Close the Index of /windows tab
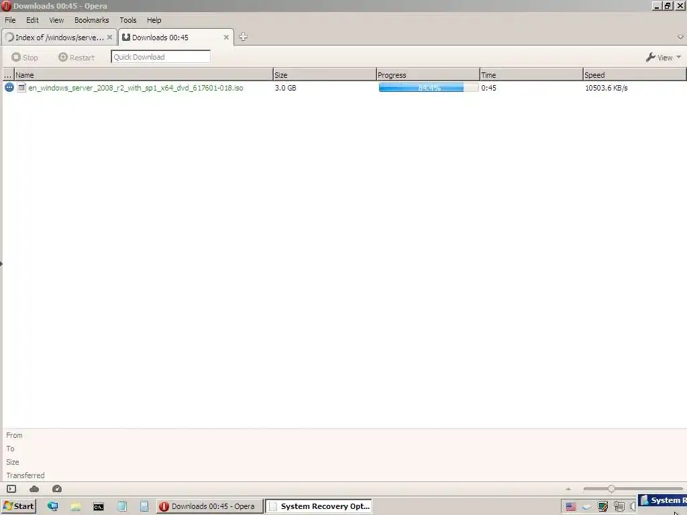Viewport: 687px width, 515px height. click(x=109, y=38)
